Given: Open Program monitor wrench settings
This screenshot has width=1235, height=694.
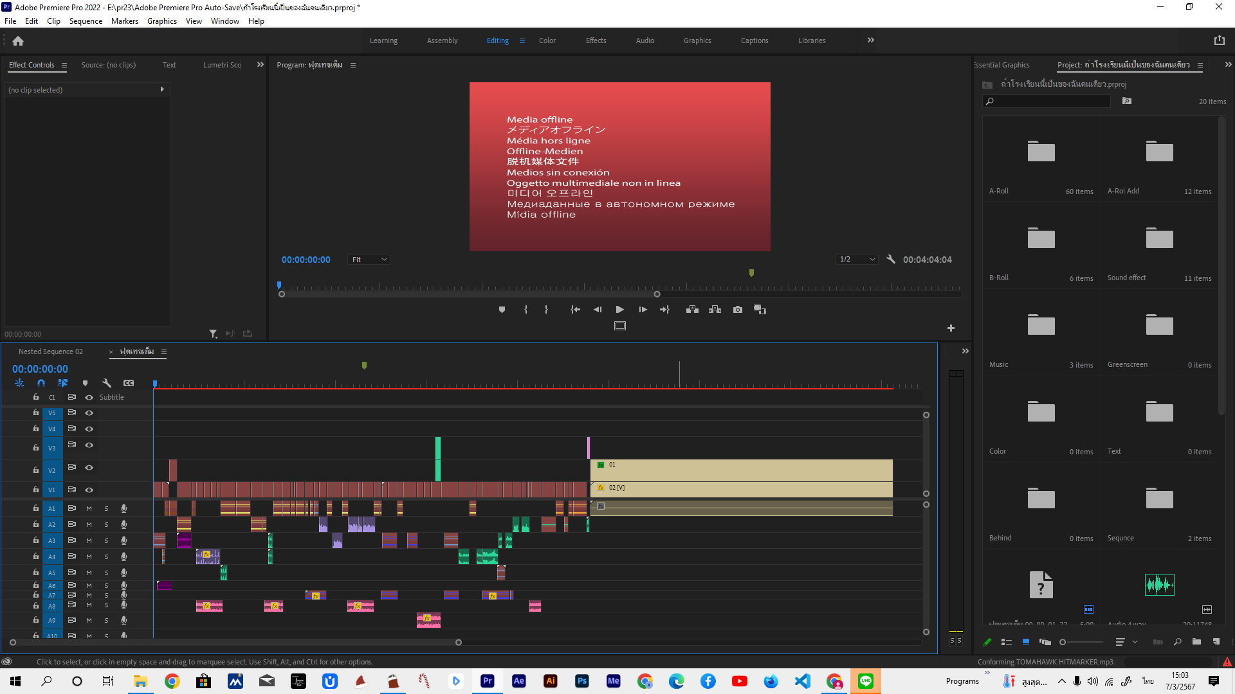Looking at the screenshot, I should 891,259.
